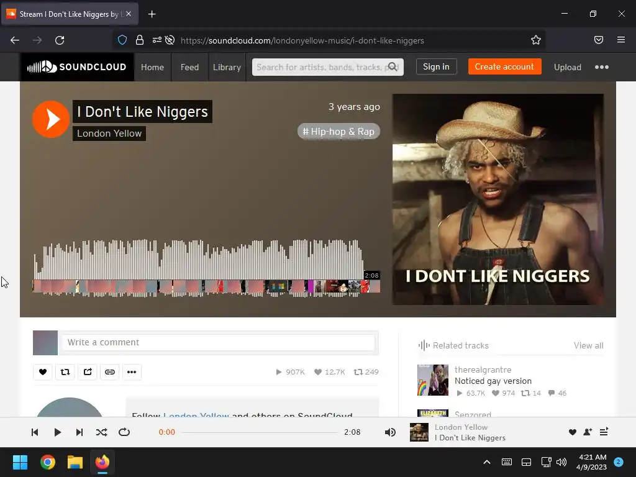Open the notification center badge in the taskbar
636x477 pixels.
point(619,462)
